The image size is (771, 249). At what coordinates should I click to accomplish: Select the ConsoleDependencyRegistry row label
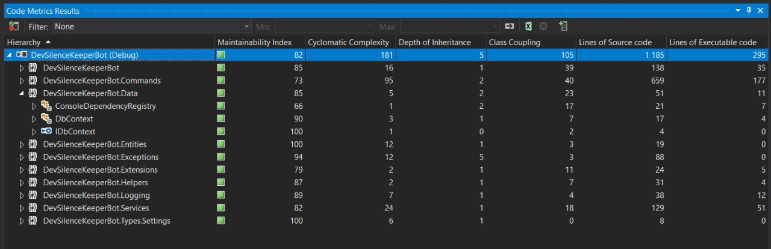pos(105,106)
